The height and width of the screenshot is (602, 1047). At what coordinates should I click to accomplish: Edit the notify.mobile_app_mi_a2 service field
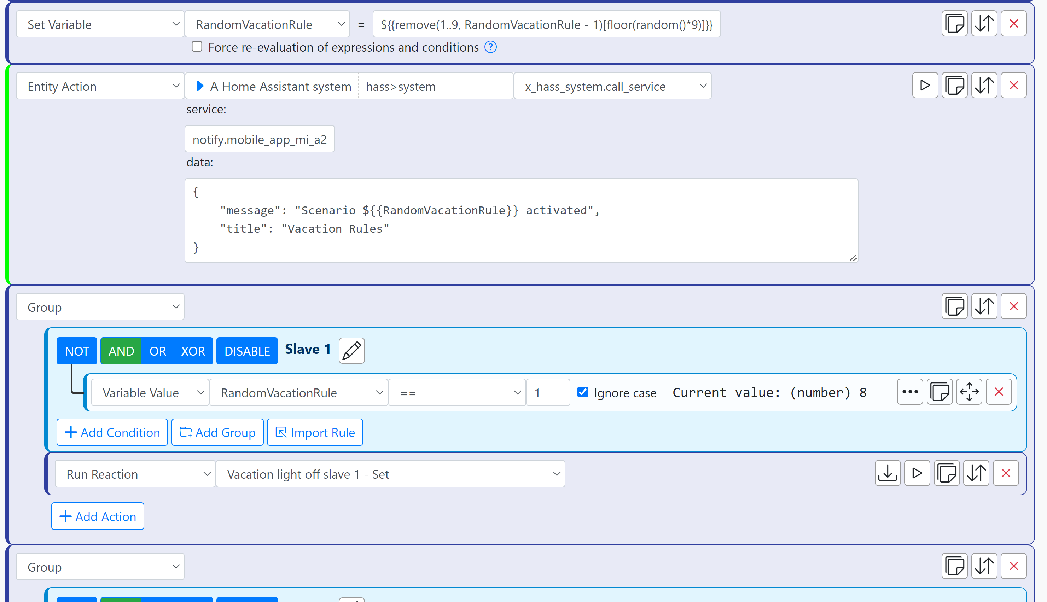(260, 139)
